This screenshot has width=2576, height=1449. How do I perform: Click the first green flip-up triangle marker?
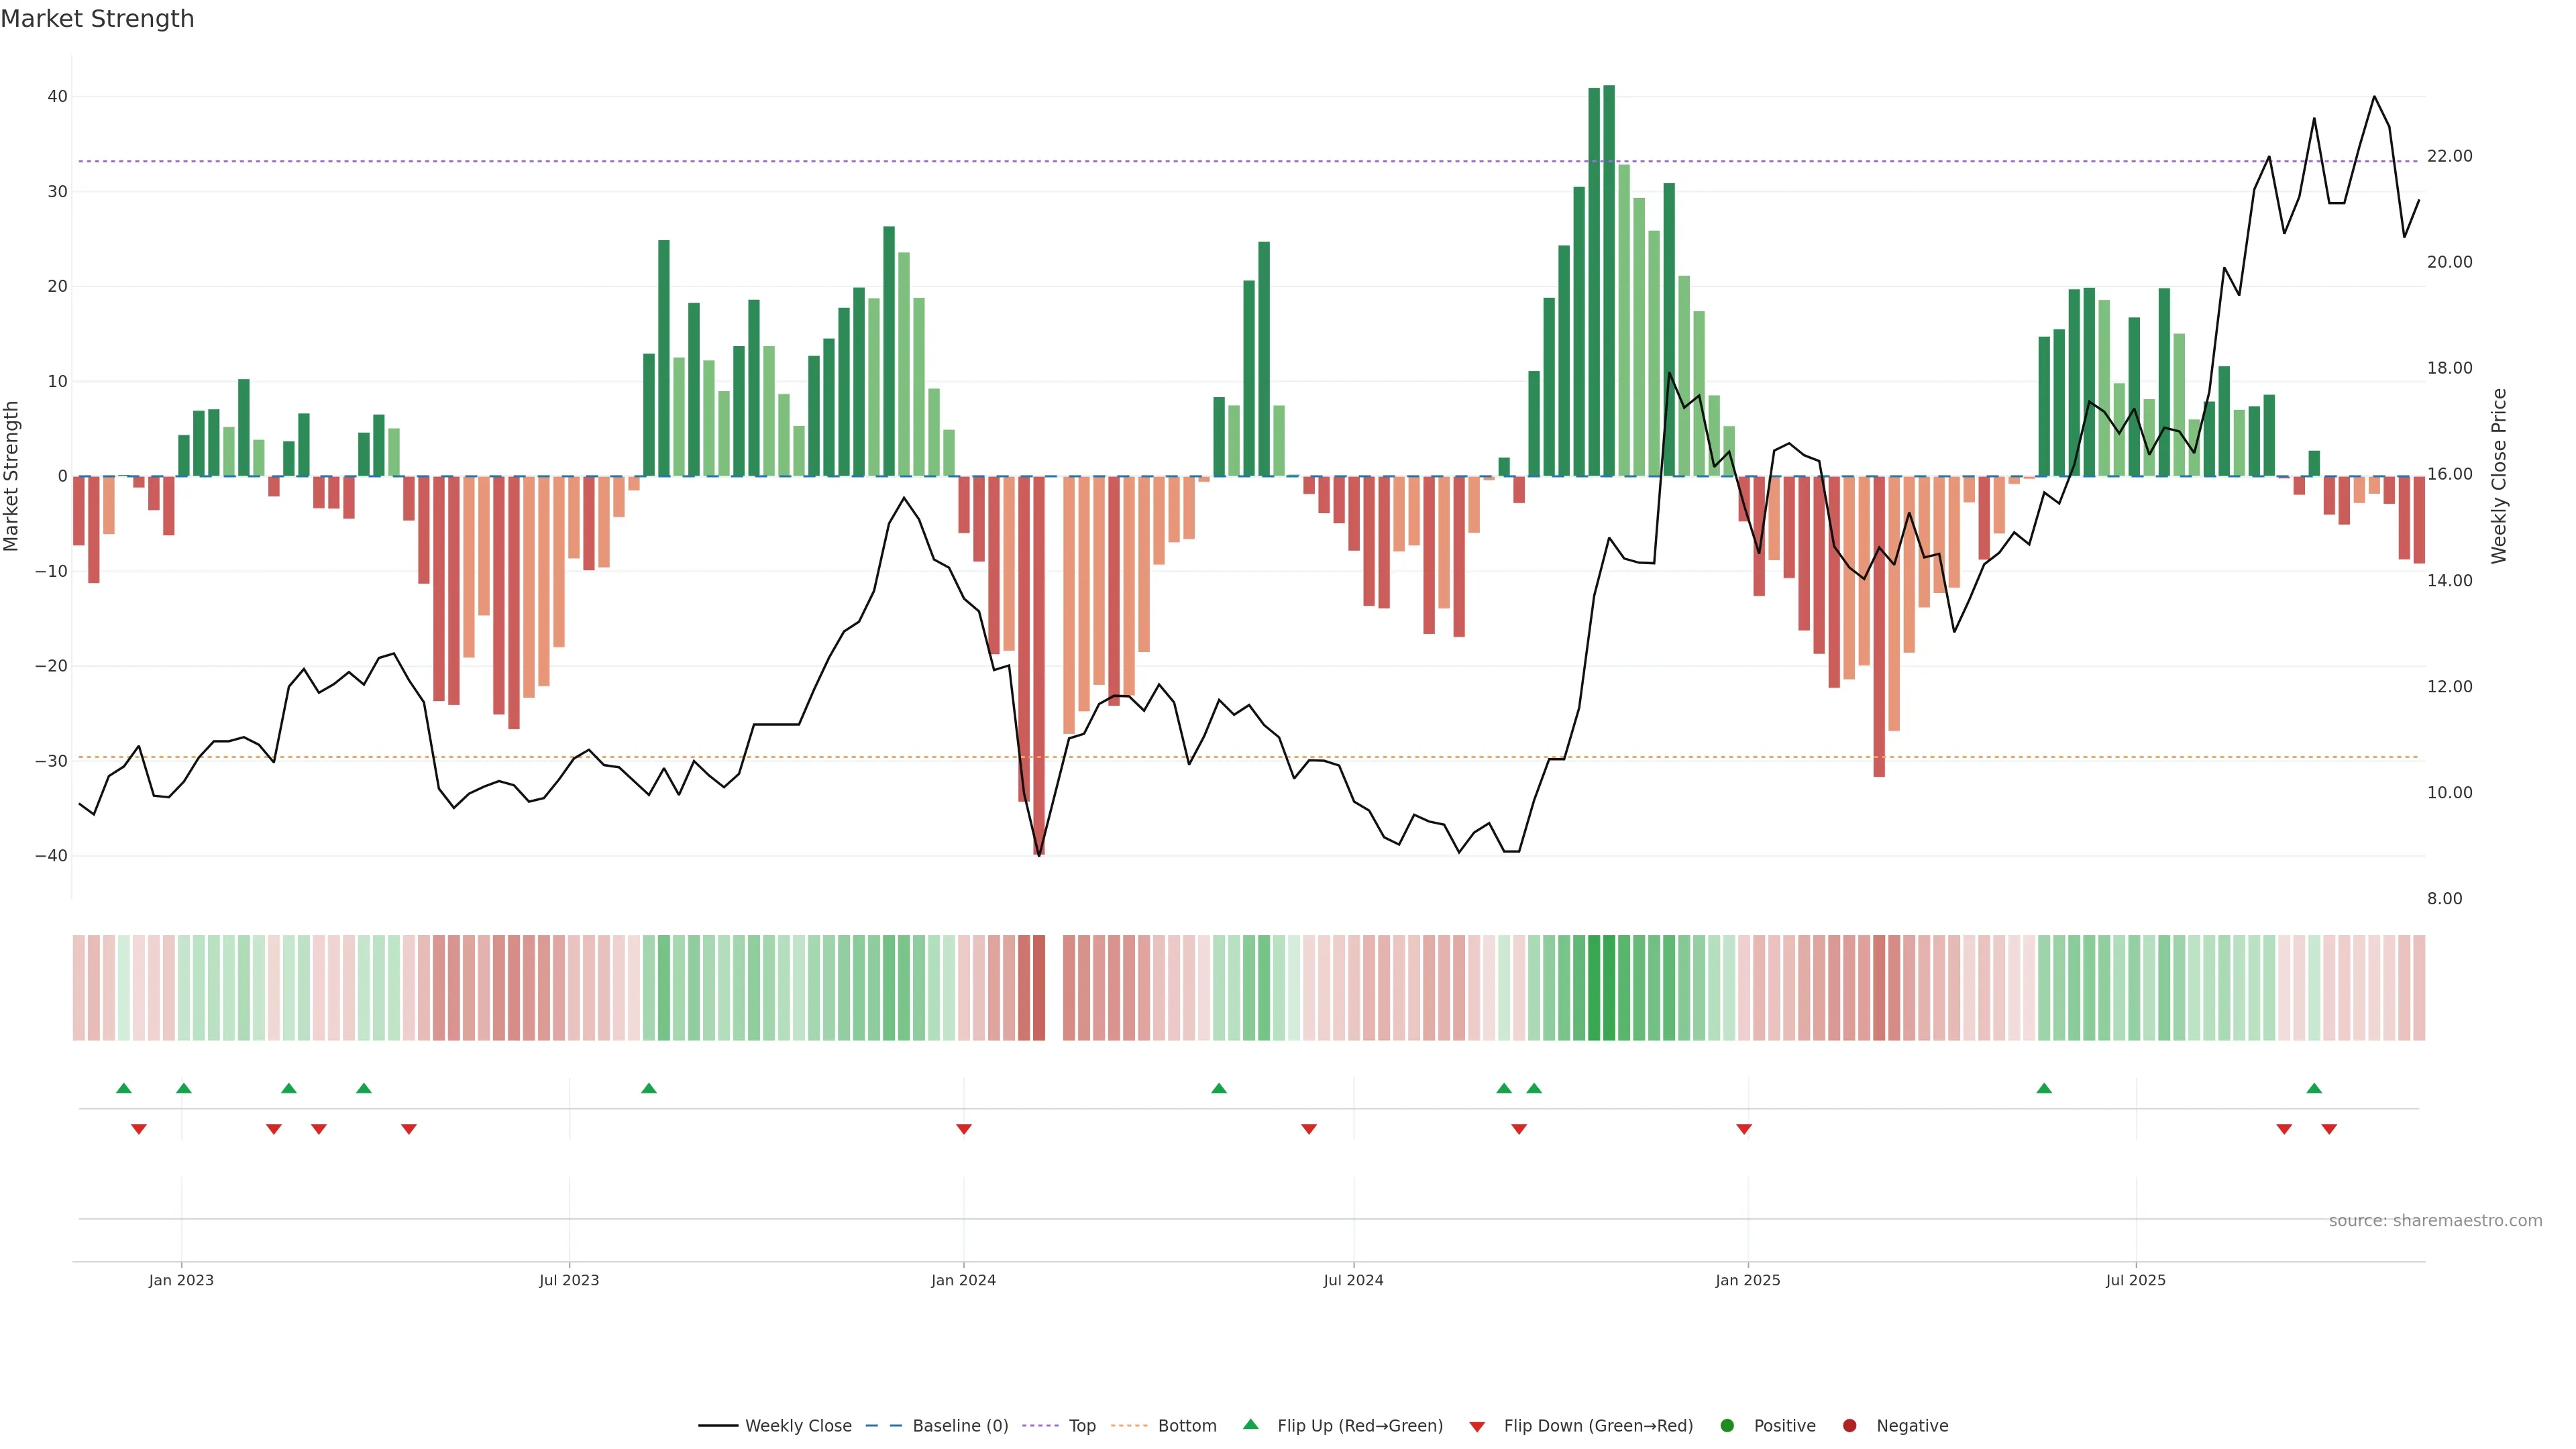click(x=124, y=1088)
